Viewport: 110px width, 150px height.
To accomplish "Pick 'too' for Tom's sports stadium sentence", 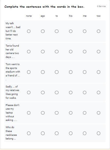I will pos(98,72).
